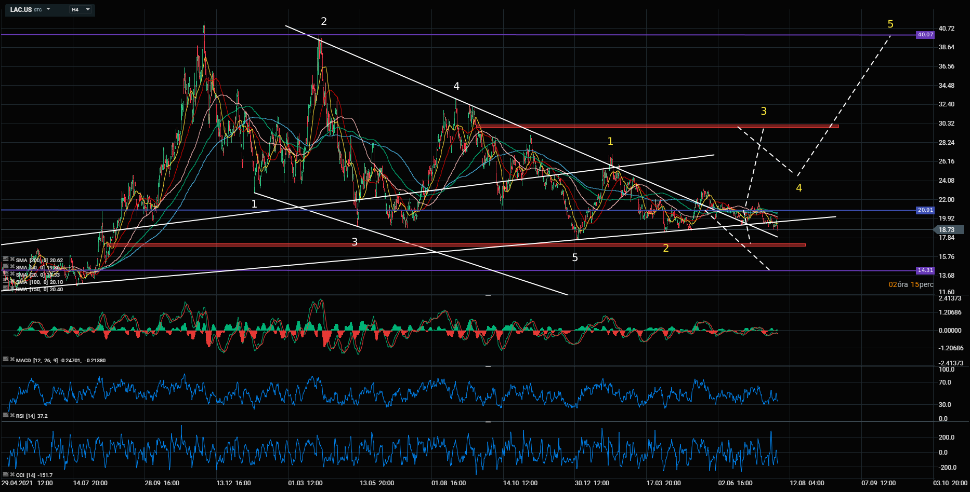Delete the SMA 50 indicator
The image size is (970, 492).
[x=12, y=267]
